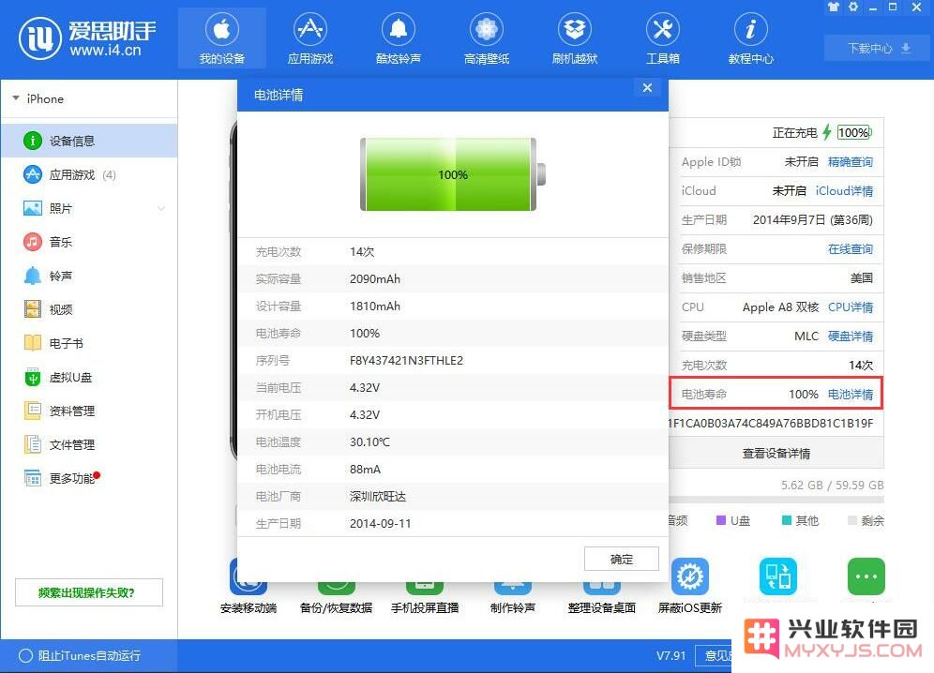Click 查看设备详情 button
Viewport: 934px width, 673px height.
(x=776, y=454)
